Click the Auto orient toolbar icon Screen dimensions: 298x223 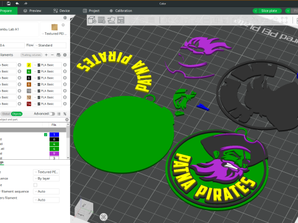point(111,20)
